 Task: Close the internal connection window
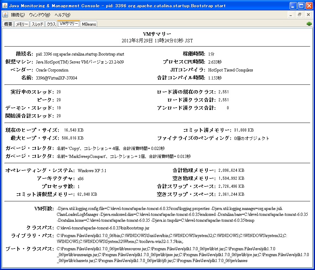pos(308,15)
